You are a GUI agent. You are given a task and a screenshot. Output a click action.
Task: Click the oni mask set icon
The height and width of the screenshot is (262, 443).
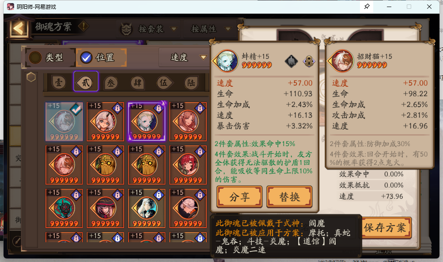point(126,29)
